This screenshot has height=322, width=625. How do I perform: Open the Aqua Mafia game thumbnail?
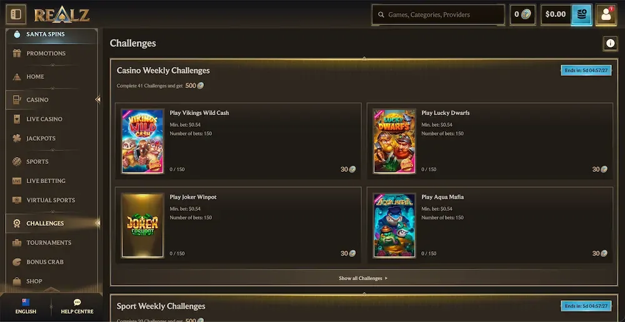(x=394, y=226)
